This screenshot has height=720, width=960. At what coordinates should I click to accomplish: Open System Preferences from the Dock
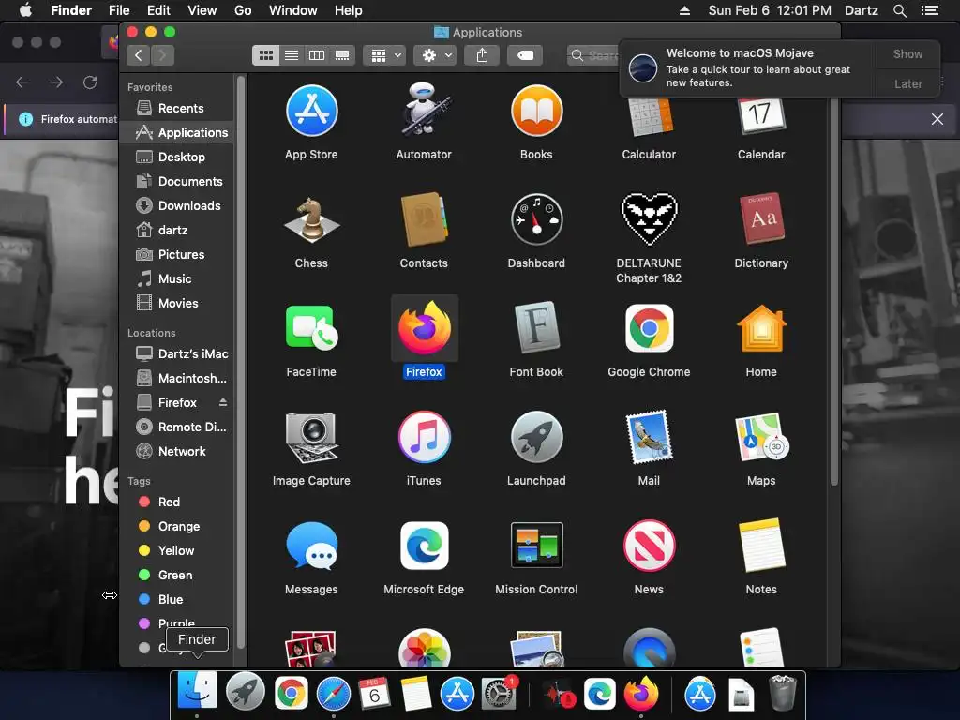[499, 695]
